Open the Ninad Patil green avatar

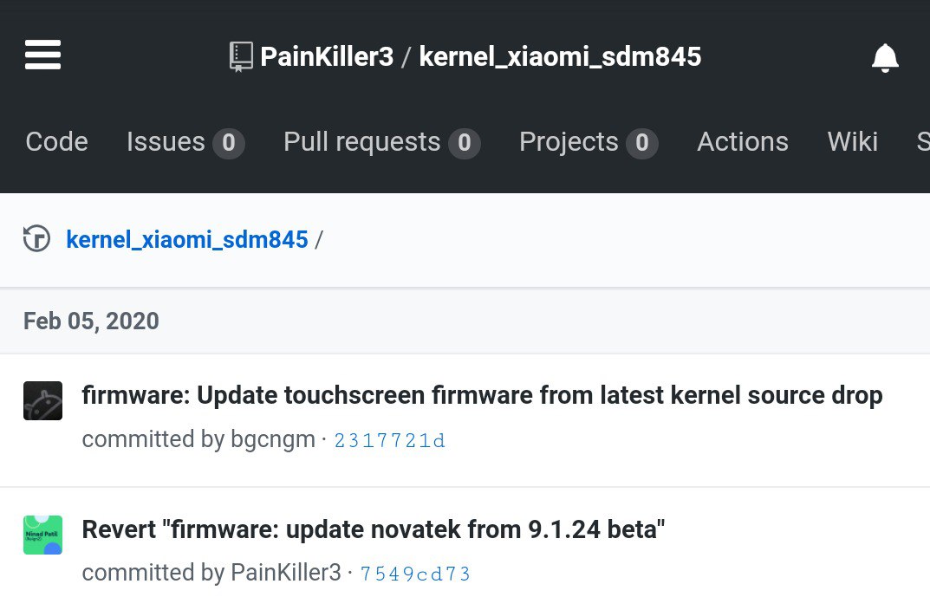pos(42,535)
